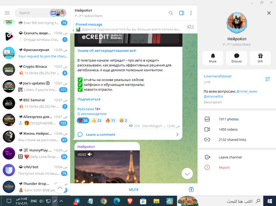Viewport: 276px width, 206px height.
Task: Open the 1450 videos section
Action: pyautogui.click(x=237, y=129)
